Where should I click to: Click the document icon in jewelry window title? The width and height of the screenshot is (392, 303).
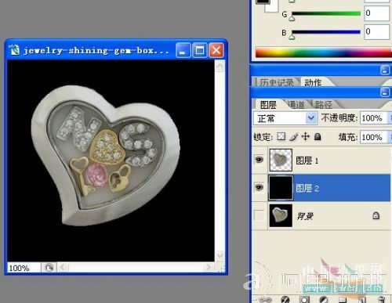15,49
